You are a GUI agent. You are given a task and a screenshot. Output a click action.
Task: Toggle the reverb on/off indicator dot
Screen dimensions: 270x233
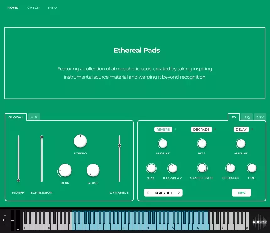tap(175, 129)
